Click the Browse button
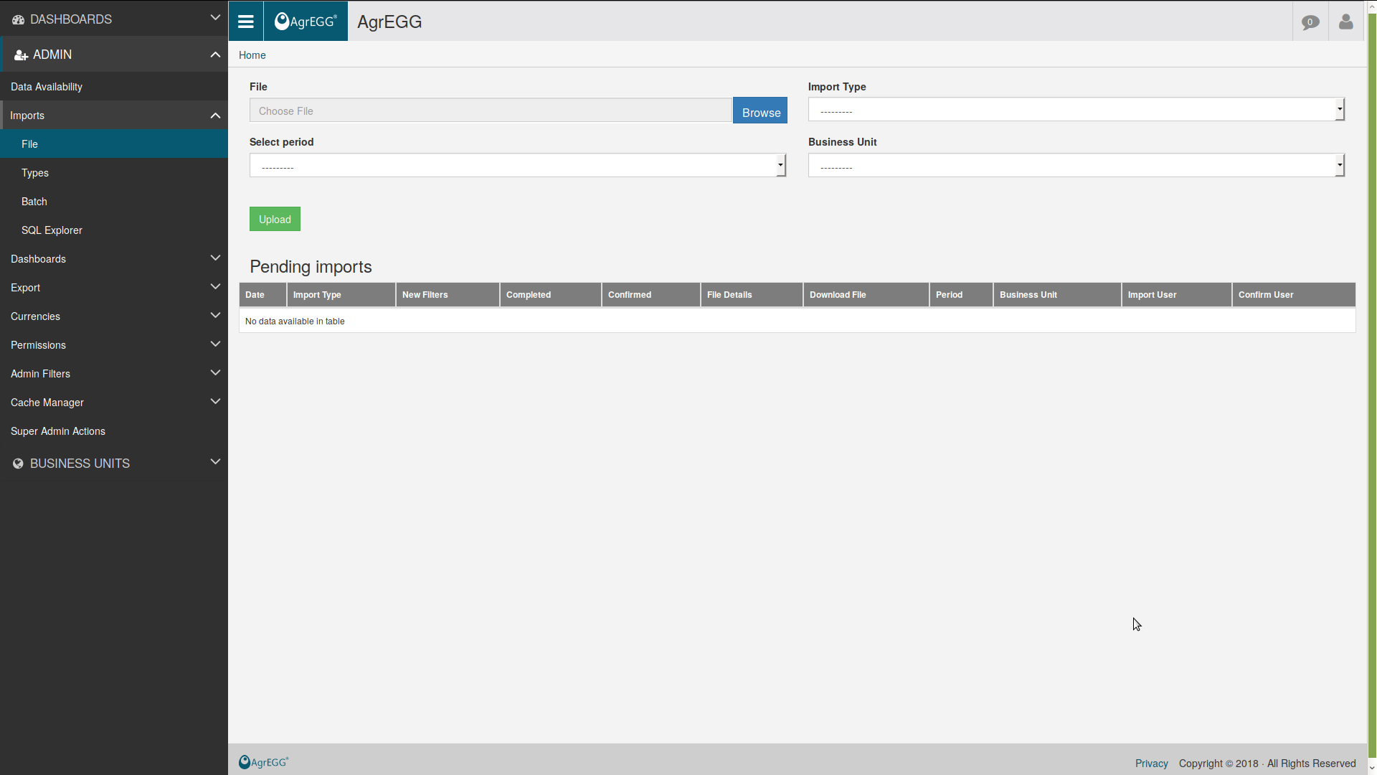 click(760, 111)
